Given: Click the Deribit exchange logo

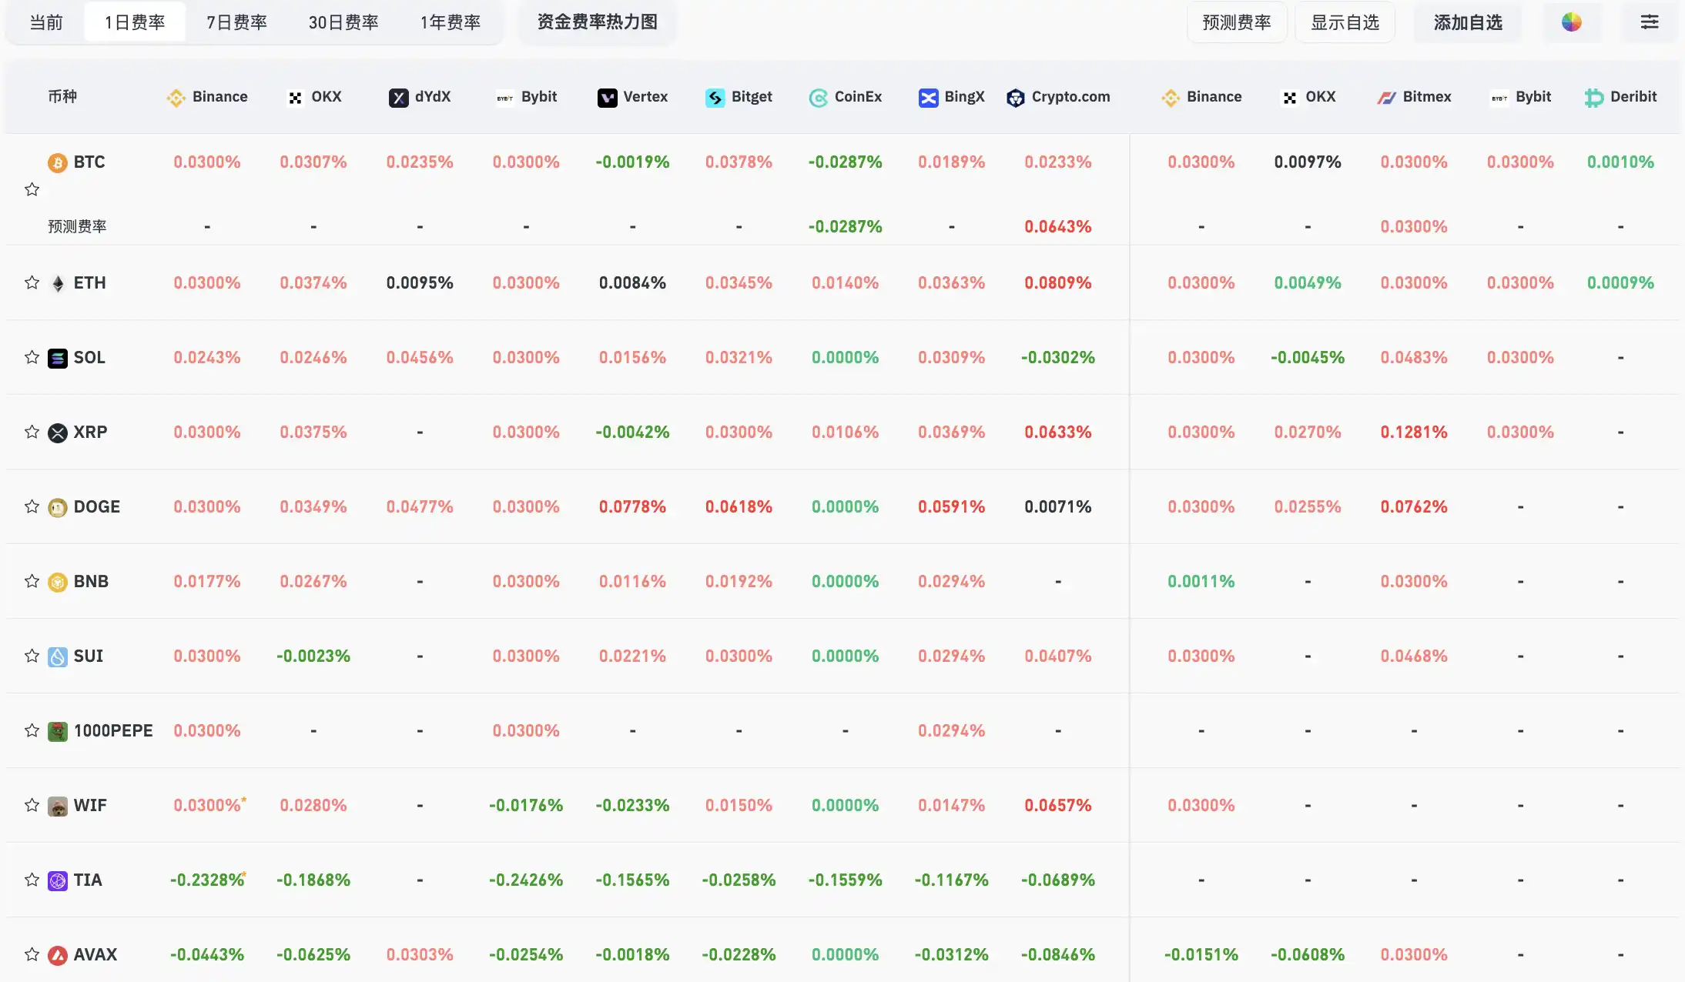Looking at the screenshot, I should 1593,98.
